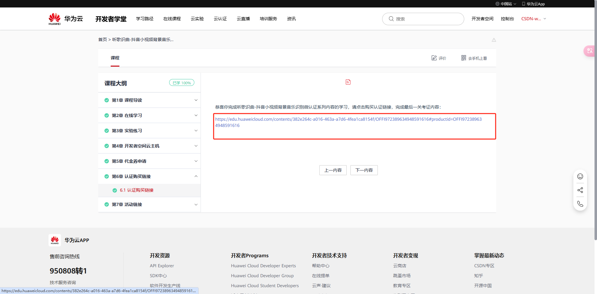
Task: Click the phone contact icon
Action: click(x=580, y=204)
